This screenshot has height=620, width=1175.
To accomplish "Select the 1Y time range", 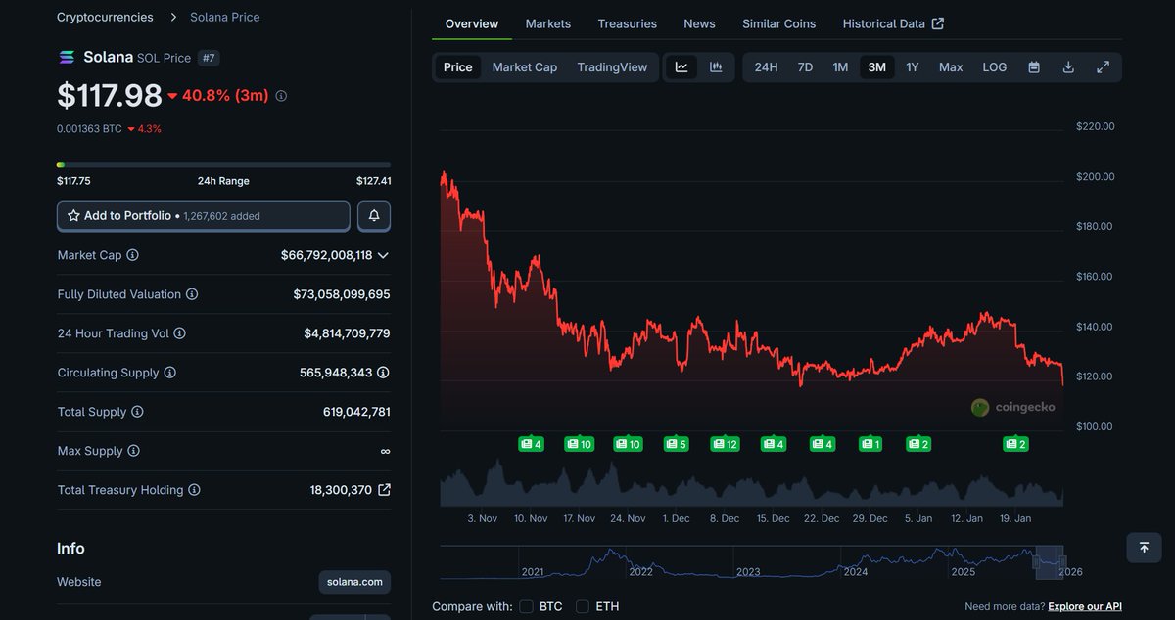I will click(x=913, y=67).
